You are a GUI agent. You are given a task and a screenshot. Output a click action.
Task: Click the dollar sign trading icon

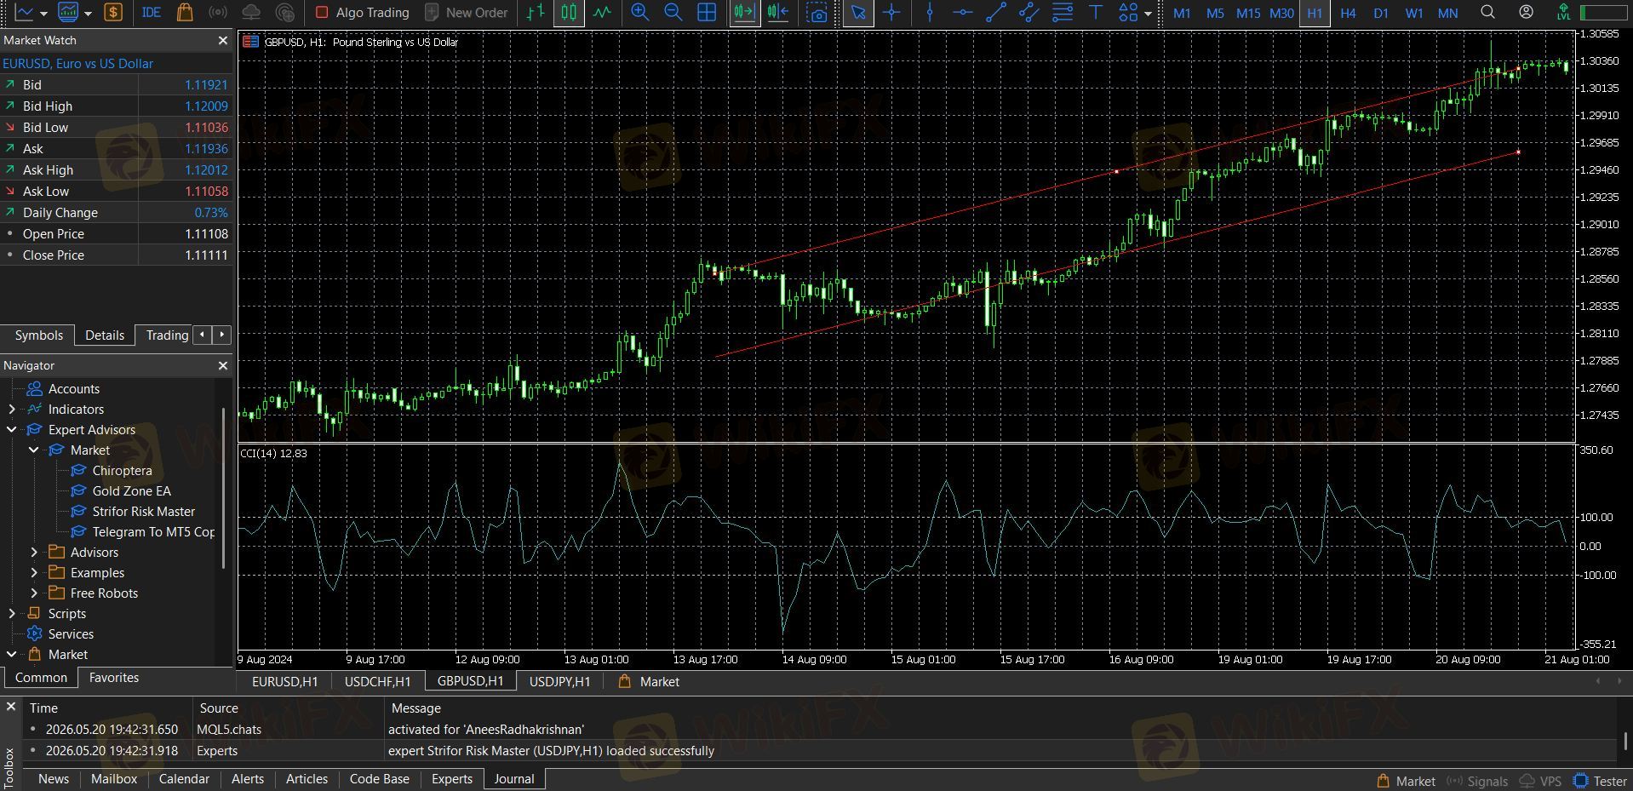[x=113, y=13]
